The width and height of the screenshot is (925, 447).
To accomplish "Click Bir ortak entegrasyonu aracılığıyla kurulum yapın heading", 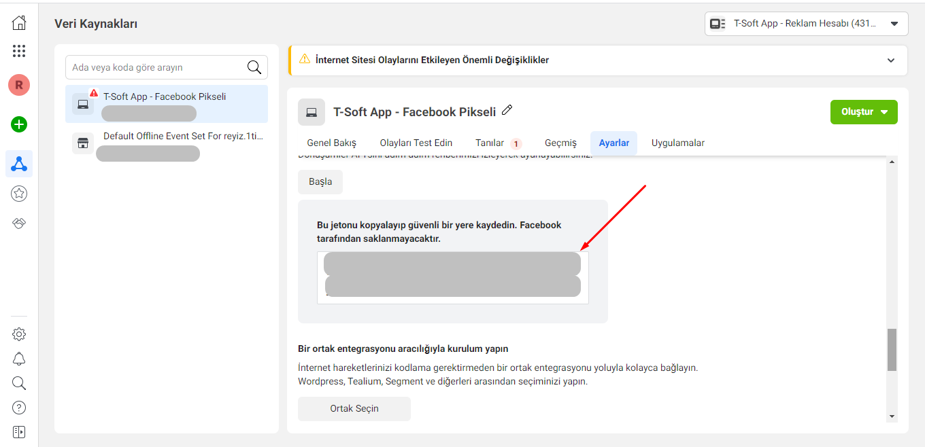I will click(x=403, y=348).
